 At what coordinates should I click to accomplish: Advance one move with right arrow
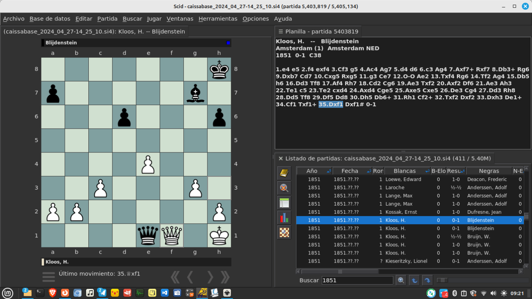tap(210, 277)
